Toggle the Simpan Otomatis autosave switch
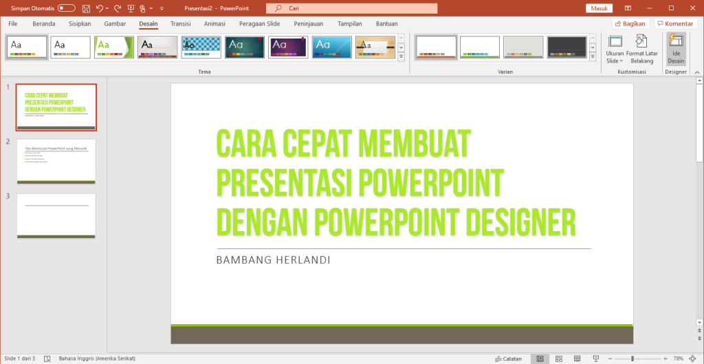Screen dimensions: 704x364 (67, 8)
